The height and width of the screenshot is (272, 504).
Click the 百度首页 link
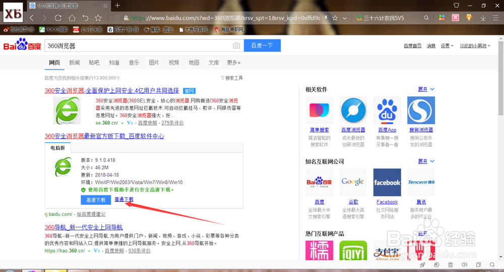pyautogui.click(x=413, y=46)
